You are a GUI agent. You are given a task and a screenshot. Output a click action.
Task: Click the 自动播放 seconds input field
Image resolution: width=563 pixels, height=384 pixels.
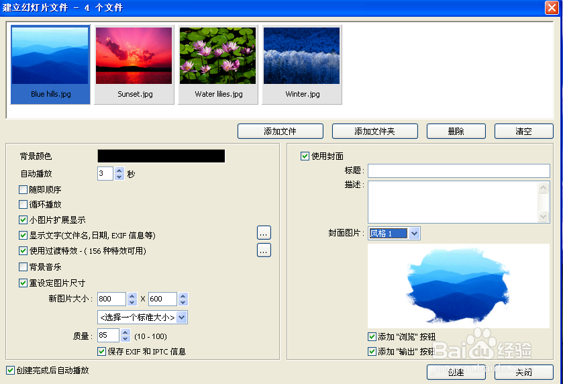[105, 173]
